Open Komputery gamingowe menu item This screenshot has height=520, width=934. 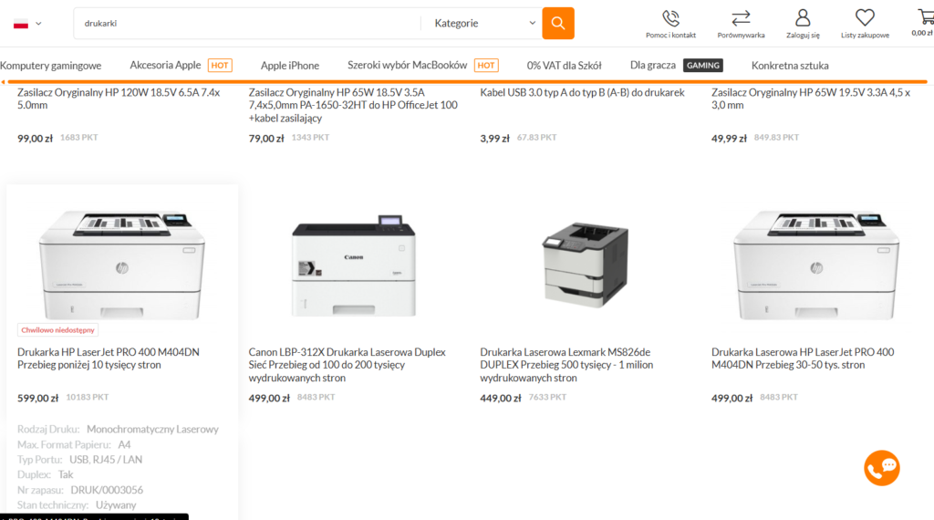coord(51,66)
